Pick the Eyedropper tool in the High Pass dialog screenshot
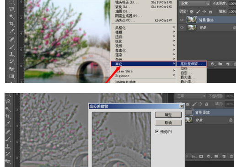 (8, 124)
